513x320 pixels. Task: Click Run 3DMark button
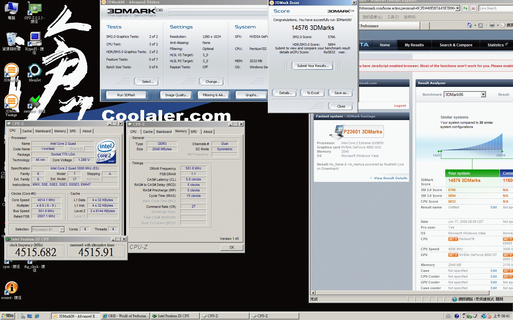(x=126, y=95)
